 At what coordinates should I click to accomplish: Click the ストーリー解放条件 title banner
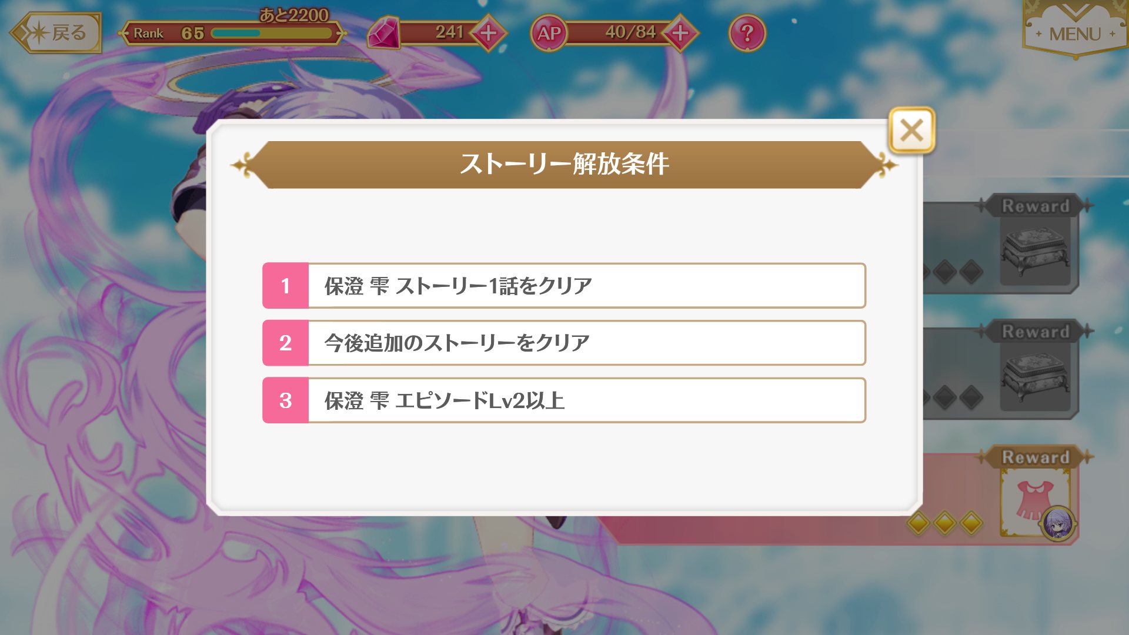(x=564, y=165)
